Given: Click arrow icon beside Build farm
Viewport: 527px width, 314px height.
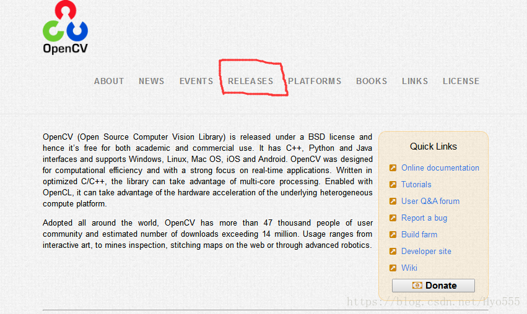Looking at the screenshot, I should click(x=393, y=234).
